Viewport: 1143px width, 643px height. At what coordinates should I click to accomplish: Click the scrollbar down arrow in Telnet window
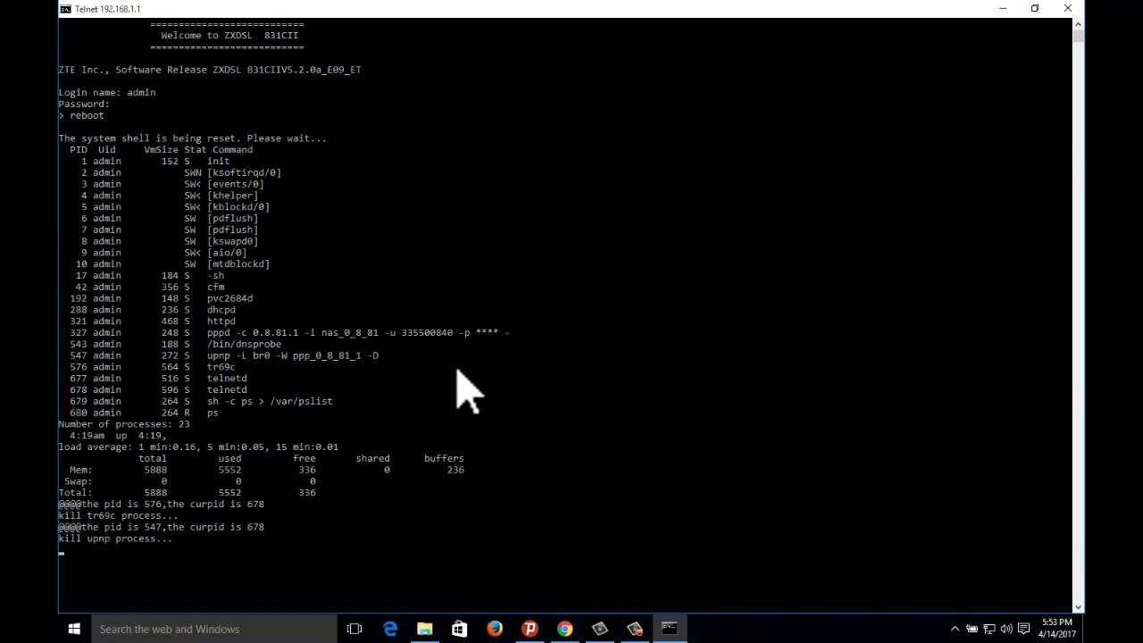click(1078, 607)
